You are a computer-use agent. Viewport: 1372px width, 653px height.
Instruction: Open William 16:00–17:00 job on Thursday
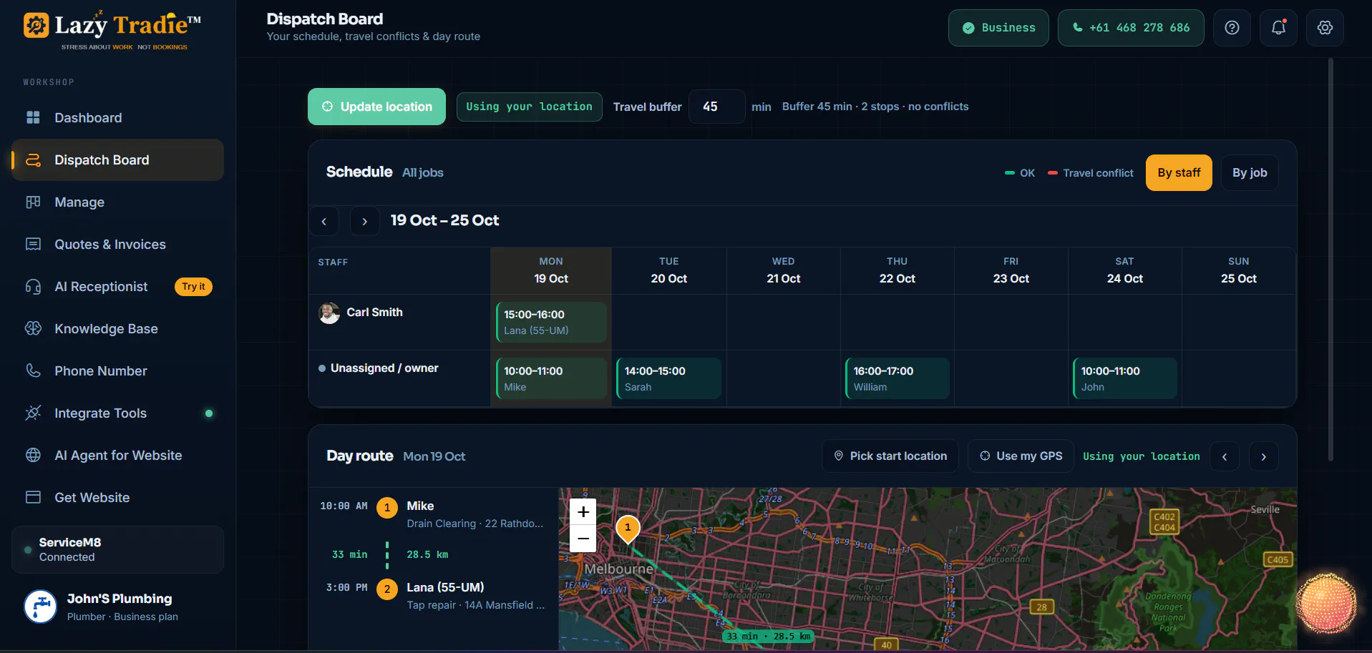[x=897, y=378]
